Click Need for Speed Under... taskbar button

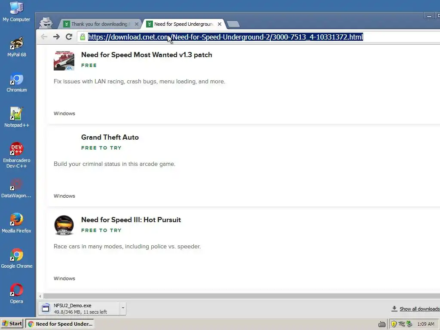(60, 324)
